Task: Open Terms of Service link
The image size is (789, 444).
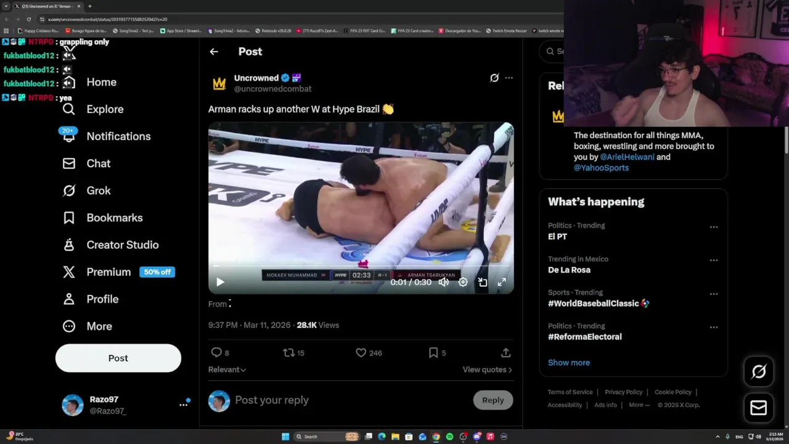Action: point(570,392)
